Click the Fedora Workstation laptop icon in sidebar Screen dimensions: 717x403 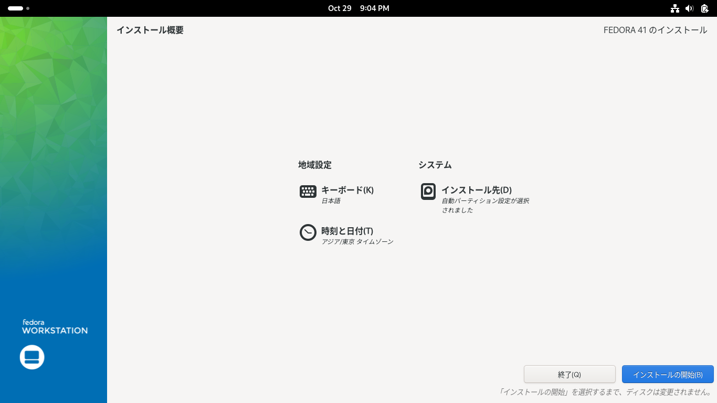click(32, 357)
